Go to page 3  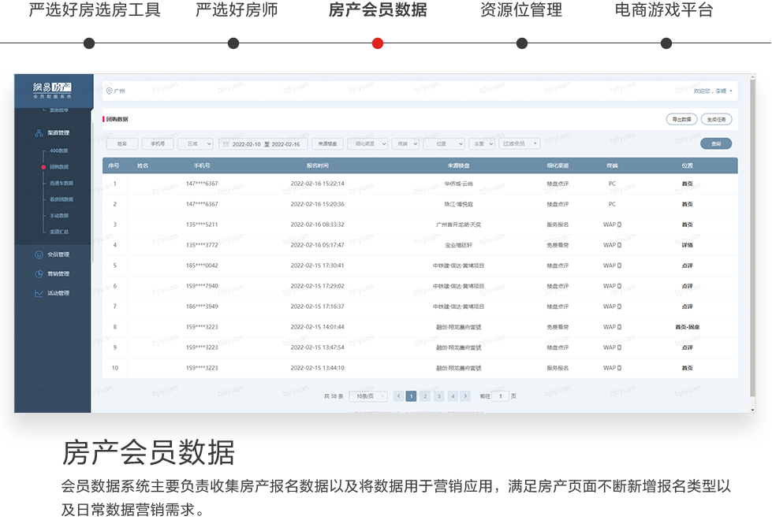coord(438,396)
